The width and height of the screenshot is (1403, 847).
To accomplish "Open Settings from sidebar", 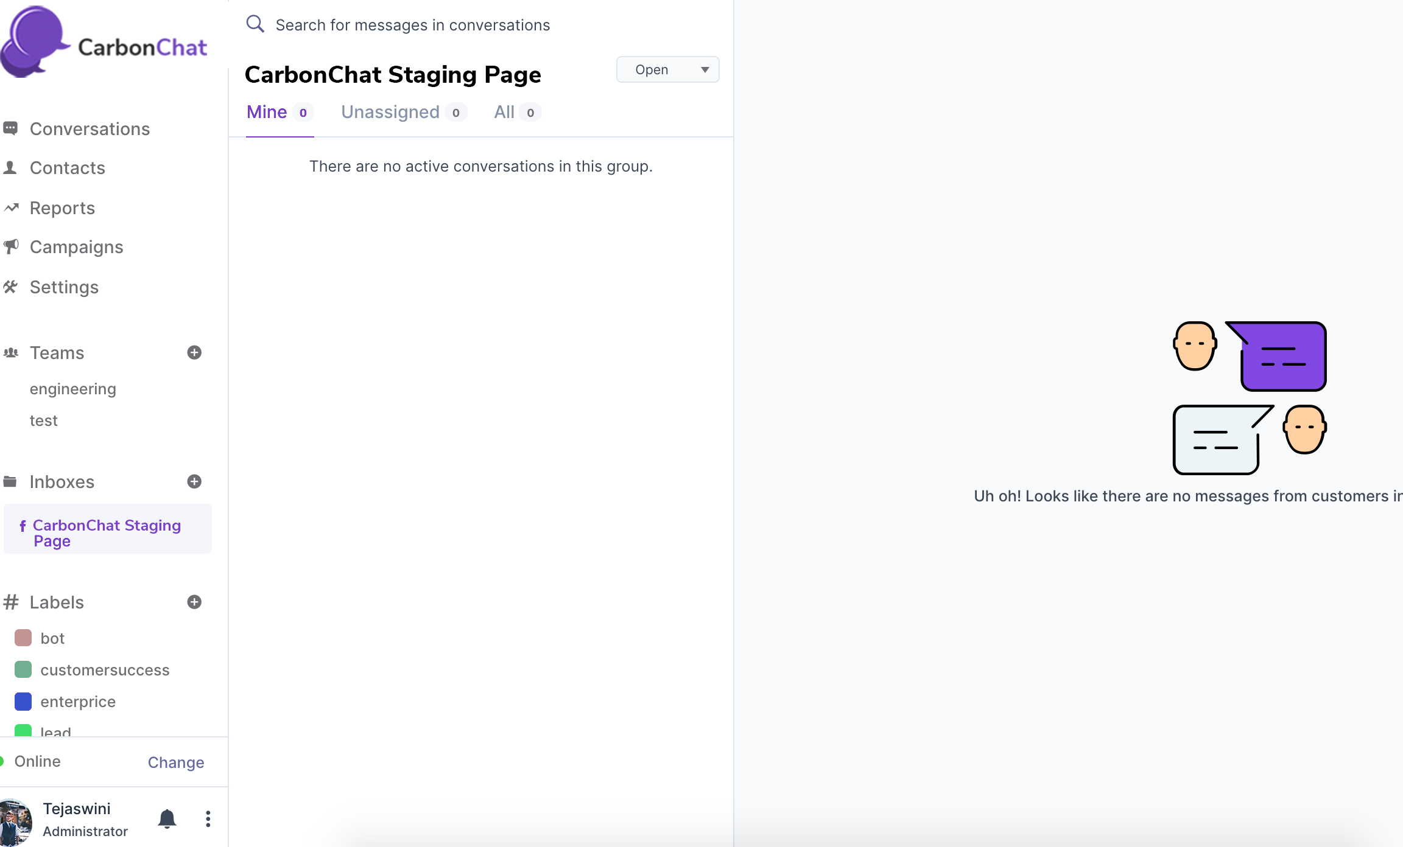I will click(x=64, y=287).
